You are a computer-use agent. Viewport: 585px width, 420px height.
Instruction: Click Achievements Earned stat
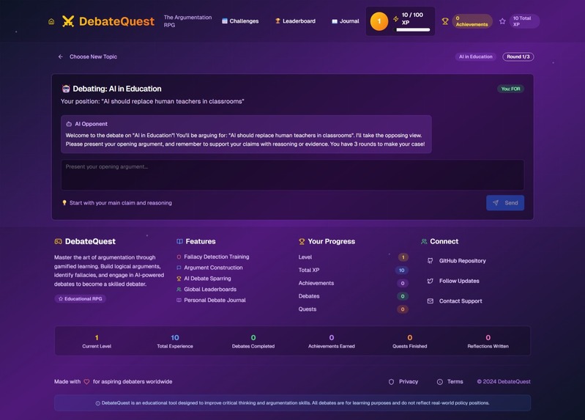pos(331,342)
